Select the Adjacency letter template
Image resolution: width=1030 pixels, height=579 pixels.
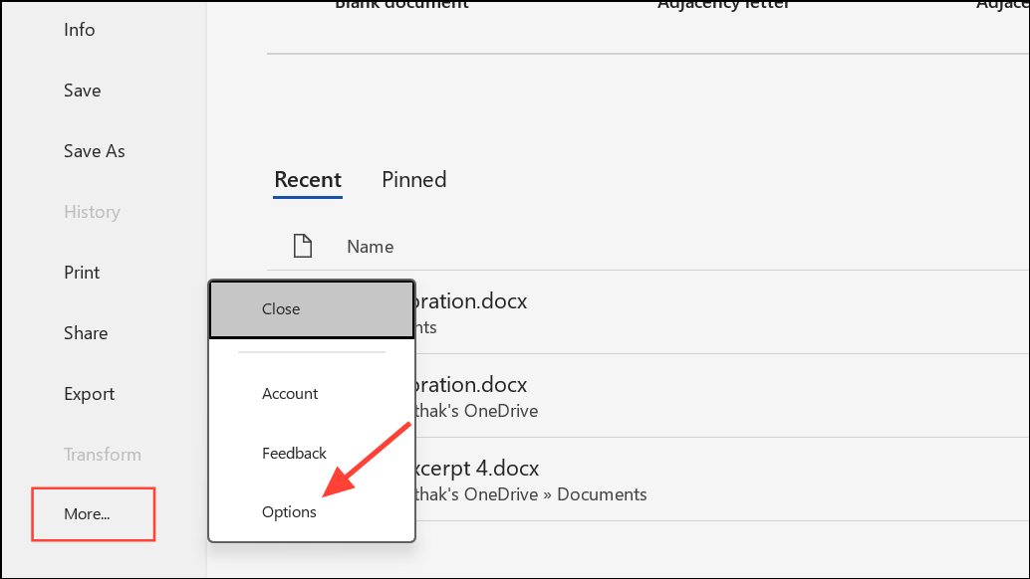coord(723,5)
